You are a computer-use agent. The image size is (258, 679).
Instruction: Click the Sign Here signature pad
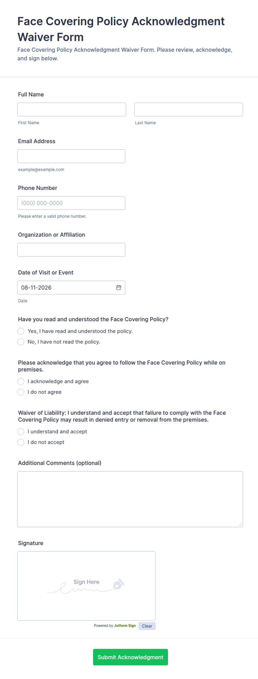click(x=87, y=586)
